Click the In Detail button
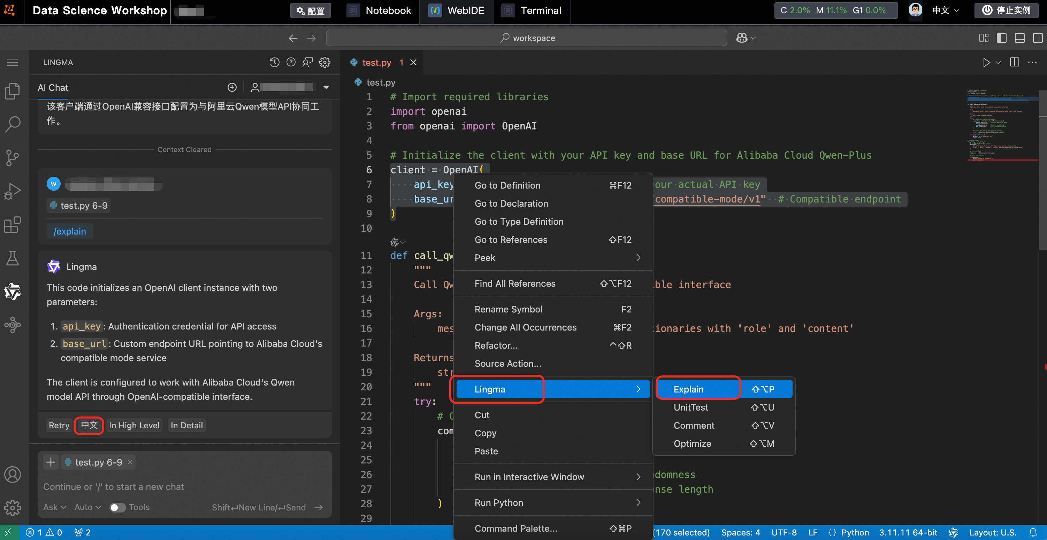This screenshot has width=1047, height=540. click(186, 425)
